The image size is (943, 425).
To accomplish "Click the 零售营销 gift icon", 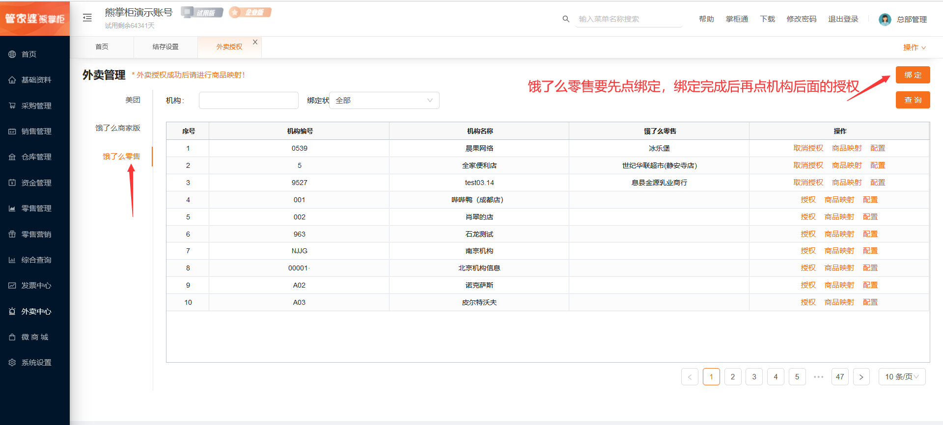I will tap(12, 234).
